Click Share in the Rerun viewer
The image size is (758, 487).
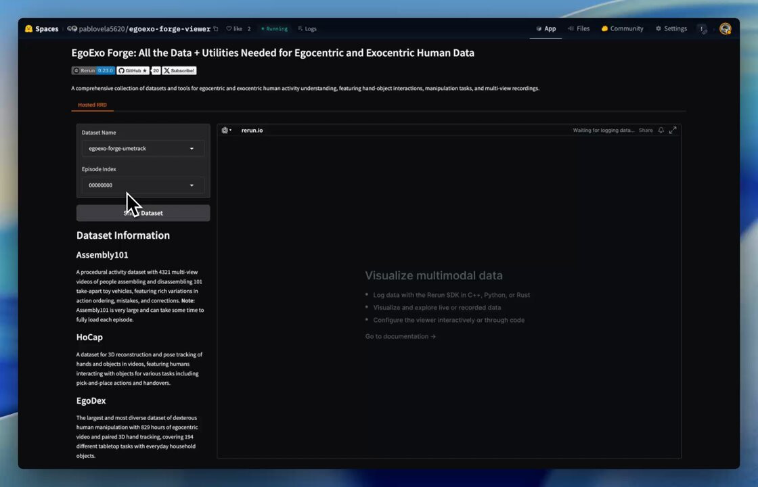(646, 131)
